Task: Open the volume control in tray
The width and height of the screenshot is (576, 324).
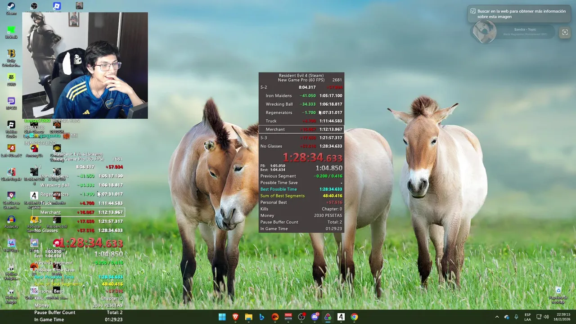Action: tap(546, 317)
